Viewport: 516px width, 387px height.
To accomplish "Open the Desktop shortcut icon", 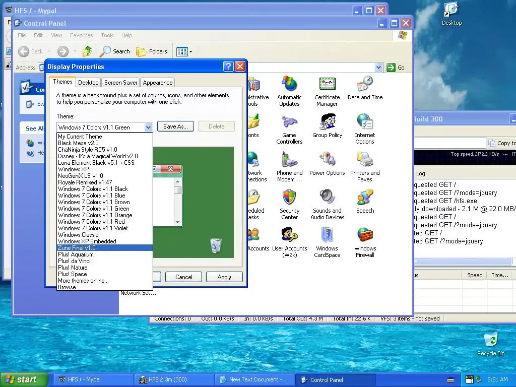I will [451, 14].
